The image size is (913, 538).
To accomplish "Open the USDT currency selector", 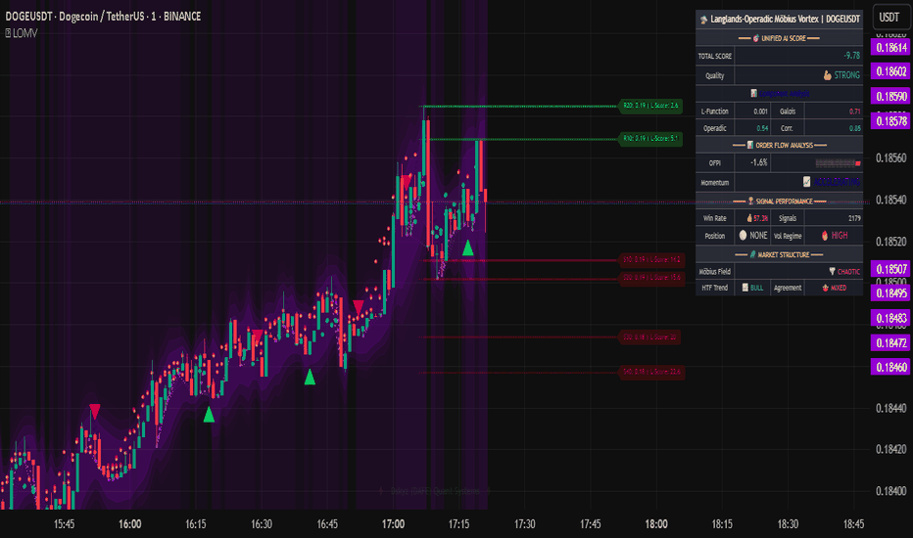I will tap(890, 18).
